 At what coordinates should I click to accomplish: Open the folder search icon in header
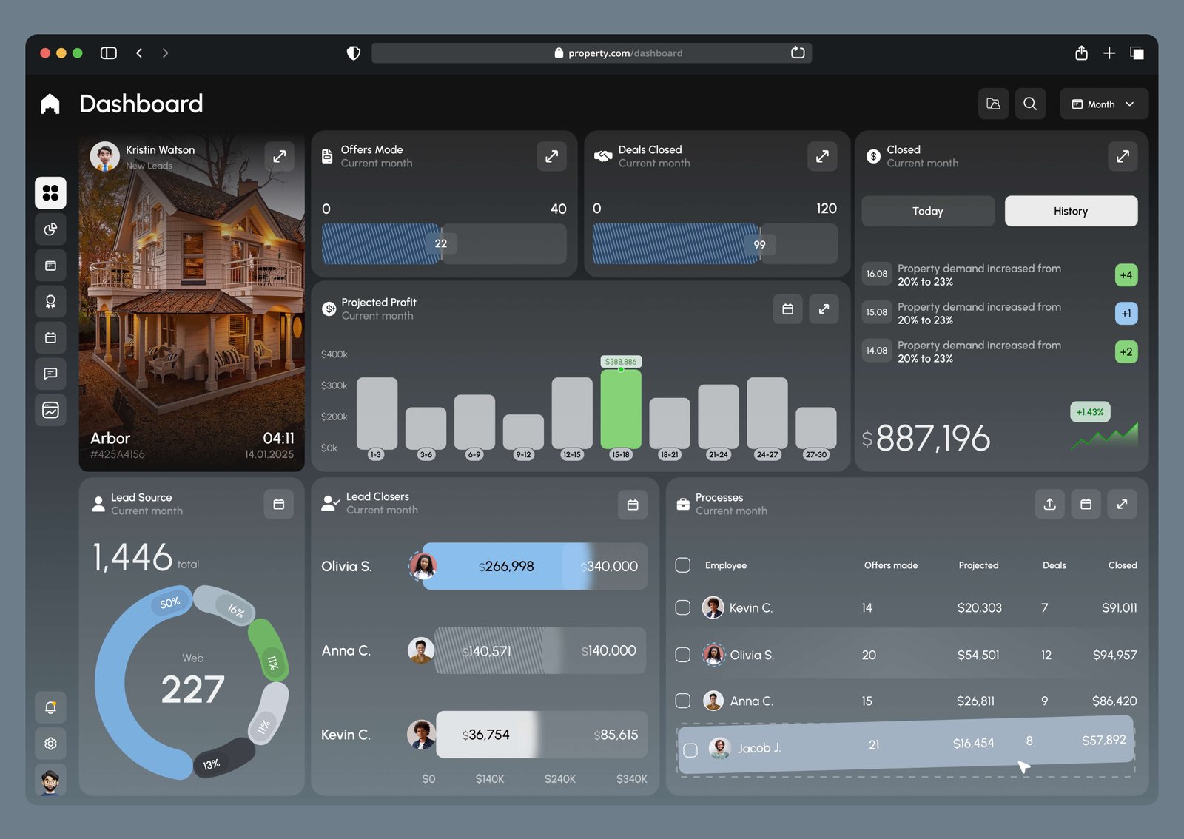(993, 104)
